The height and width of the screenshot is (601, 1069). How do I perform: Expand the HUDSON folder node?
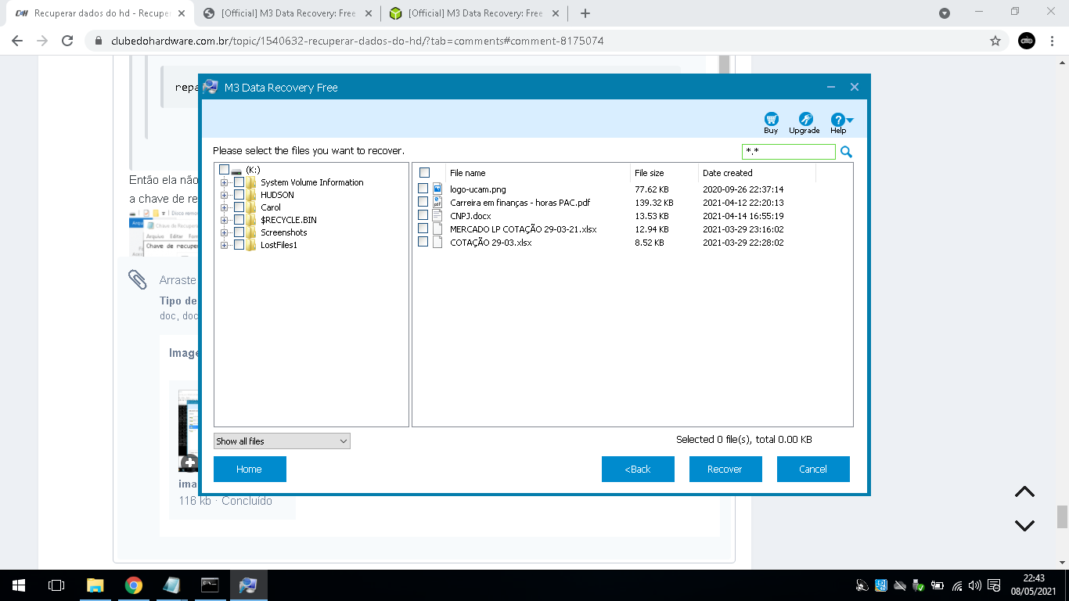pyautogui.click(x=225, y=195)
